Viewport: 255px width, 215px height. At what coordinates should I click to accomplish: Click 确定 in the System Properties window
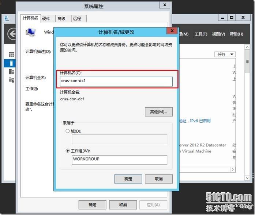point(92,205)
